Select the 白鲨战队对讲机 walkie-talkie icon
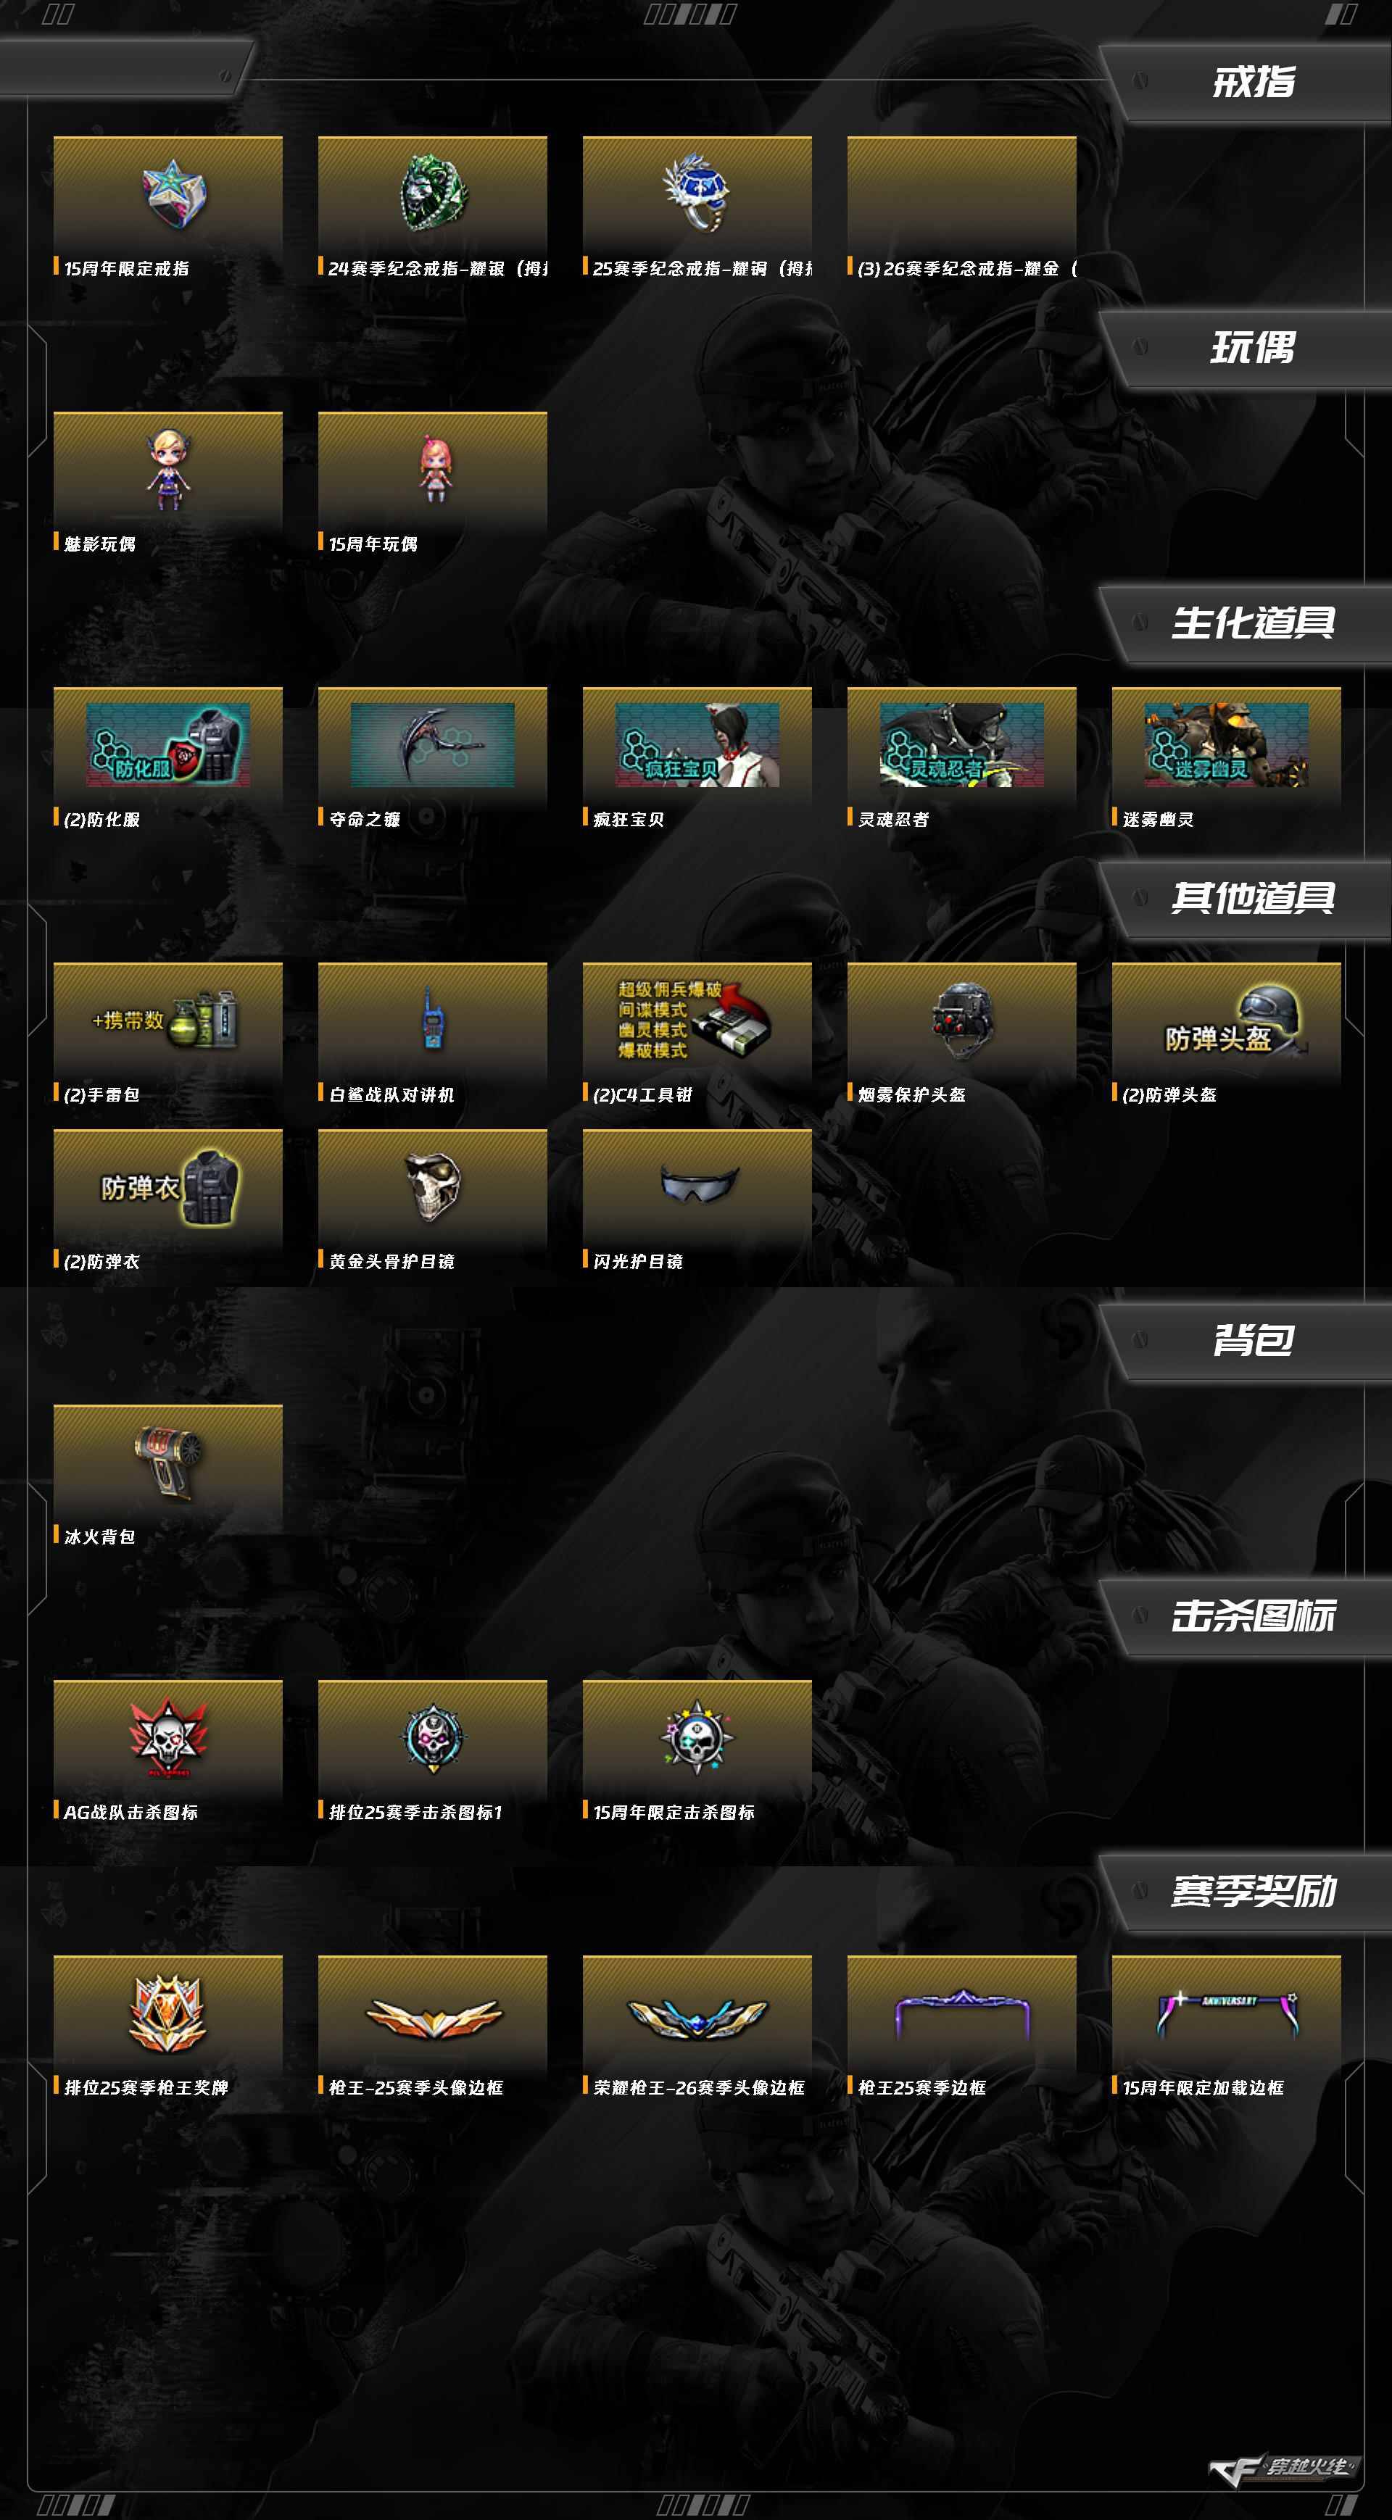This screenshot has width=1392, height=2520. (x=431, y=1018)
